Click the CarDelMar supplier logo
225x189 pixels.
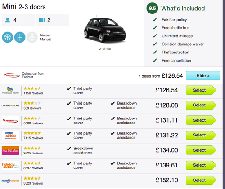pyautogui.click(x=10, y=150)
